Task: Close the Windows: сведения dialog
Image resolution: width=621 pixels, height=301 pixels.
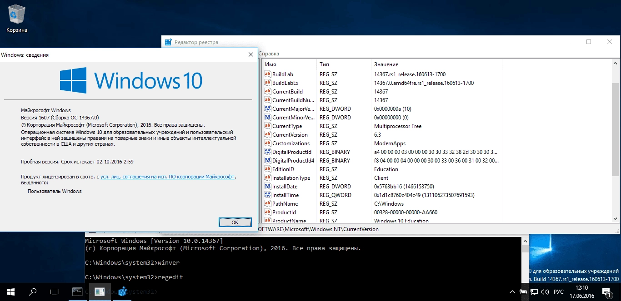Action: pyautogui.click(x=250, y=54)
